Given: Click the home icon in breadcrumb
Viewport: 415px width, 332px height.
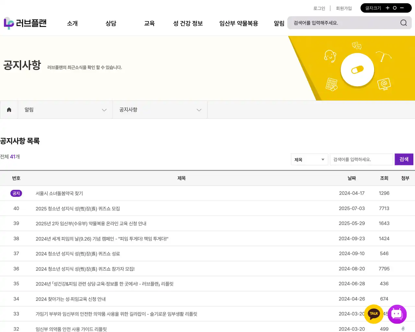Looking at the screenshot, I should [9, 110].
